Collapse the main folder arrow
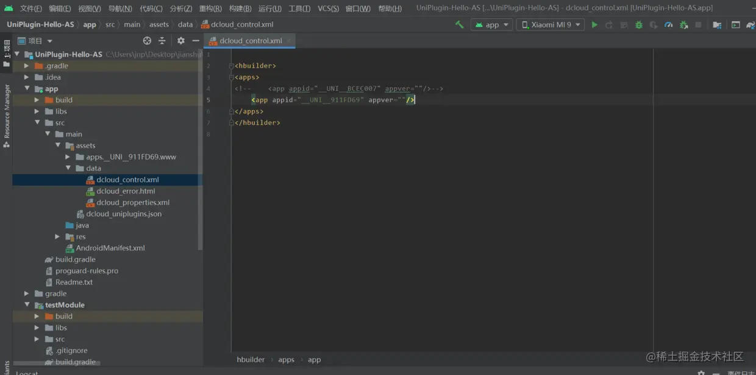This screenshot has height=375, width=756. coord(48,134)
